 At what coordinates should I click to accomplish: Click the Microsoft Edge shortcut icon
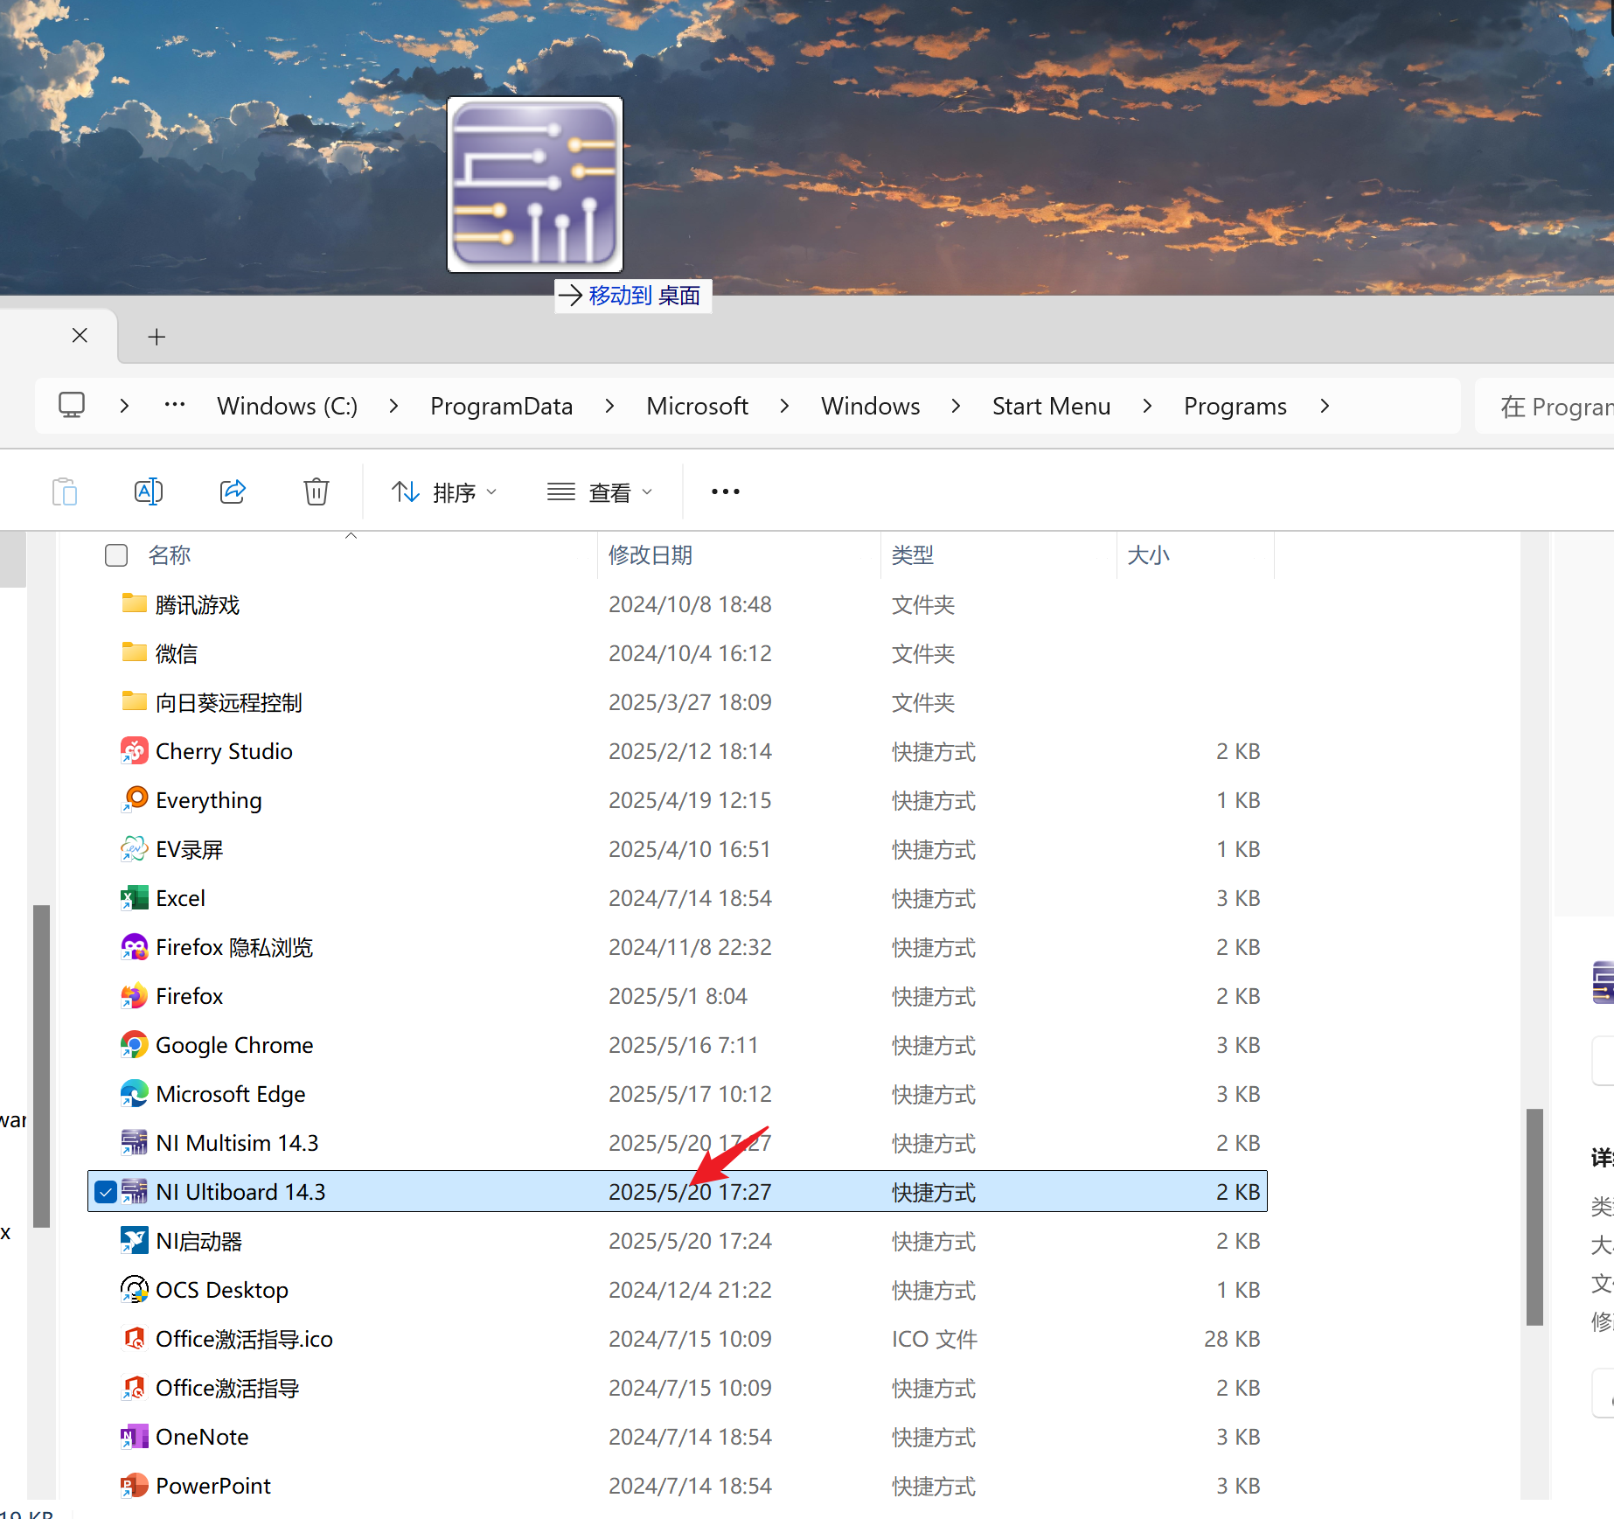coord(134,1094)
